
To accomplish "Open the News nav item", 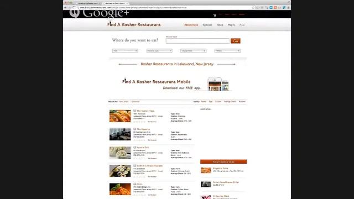I will point(220,25).
